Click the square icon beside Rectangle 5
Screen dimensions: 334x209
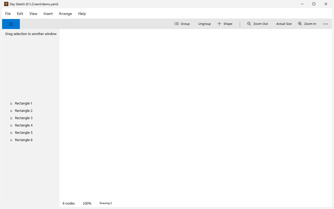11,133
